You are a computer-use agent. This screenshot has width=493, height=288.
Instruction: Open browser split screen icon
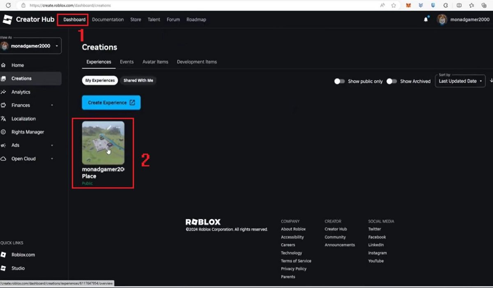459,5
